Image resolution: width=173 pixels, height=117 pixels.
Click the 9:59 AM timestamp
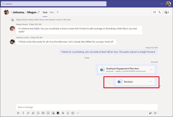click(x=154, y=62)
